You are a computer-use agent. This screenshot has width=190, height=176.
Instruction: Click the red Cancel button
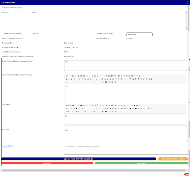186,174
